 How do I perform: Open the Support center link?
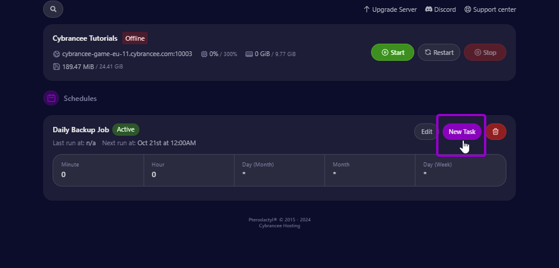pos(490,9)
